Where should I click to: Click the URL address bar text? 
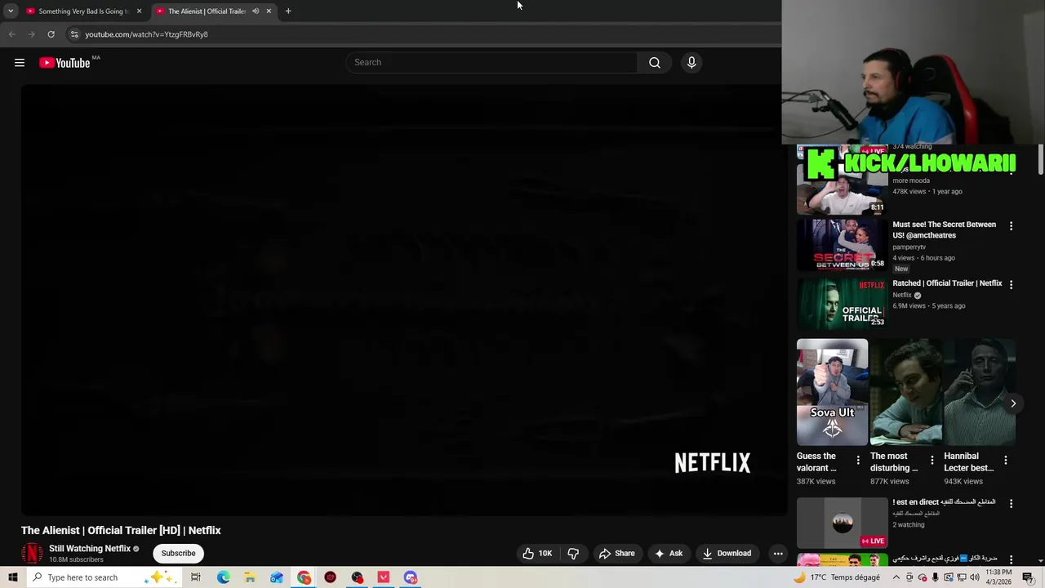pos(146,34)
